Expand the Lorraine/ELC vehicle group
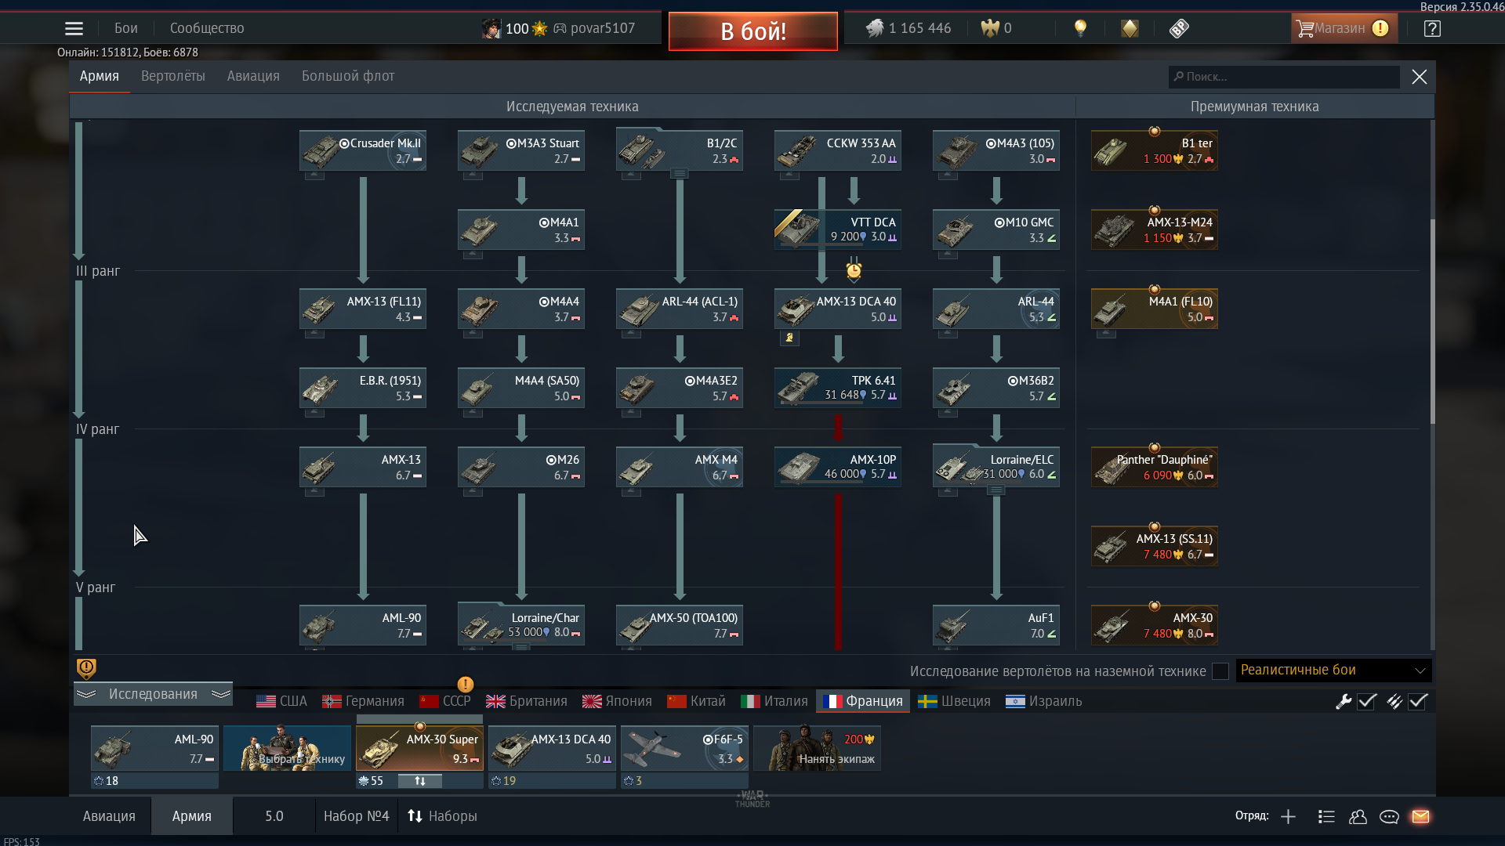Viewport: 1505px width, 846px height. 996,490
